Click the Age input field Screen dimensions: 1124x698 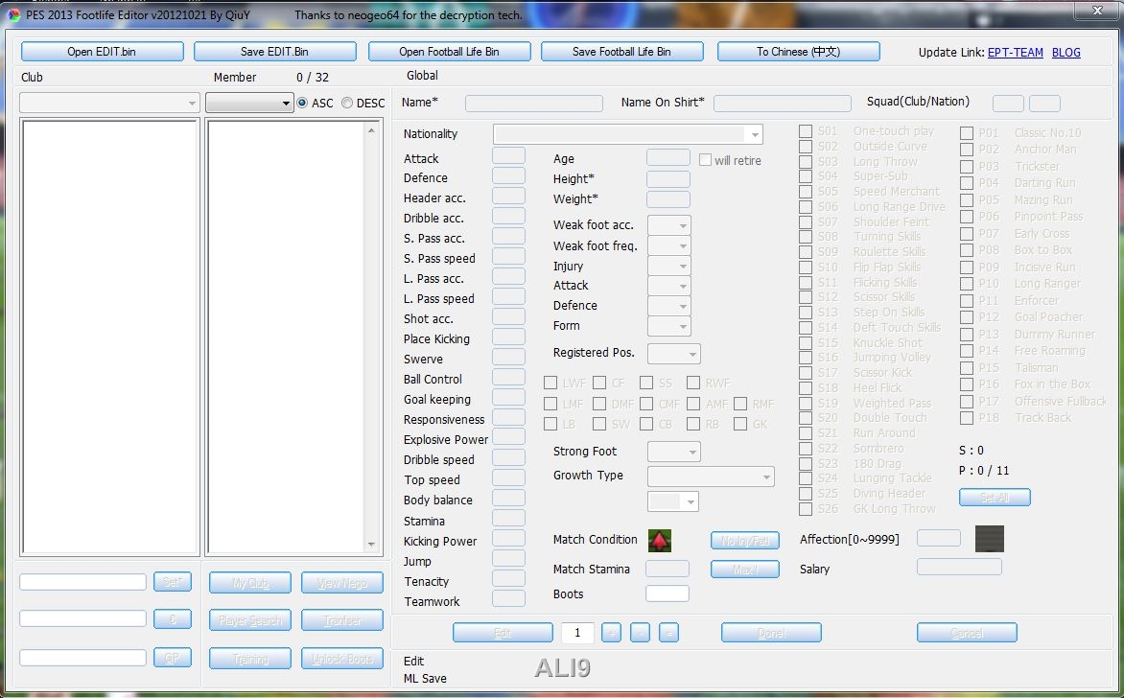point(668,157)
